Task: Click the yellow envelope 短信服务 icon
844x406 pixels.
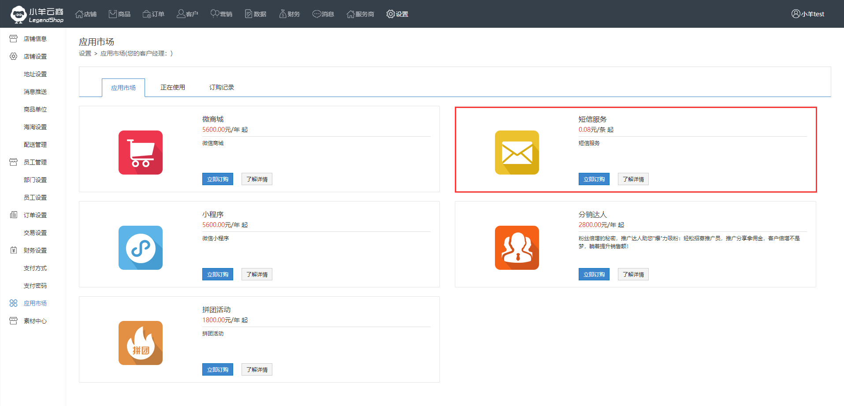Action: pyautogui.click(x=517, y=153)
